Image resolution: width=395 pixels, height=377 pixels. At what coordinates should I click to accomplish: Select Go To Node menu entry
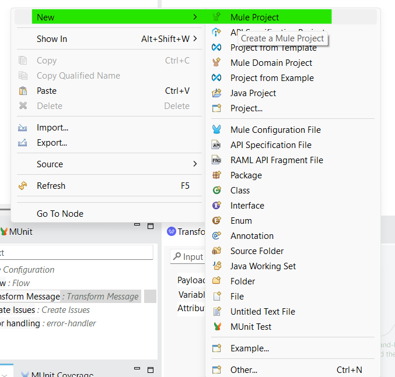60,214
